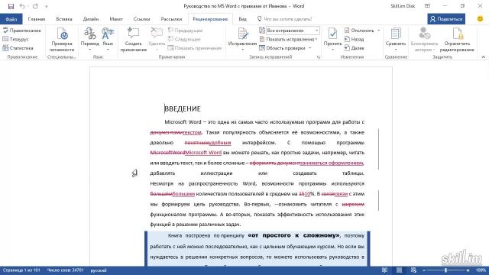This screenshot has height=275, width=489.
Task: Open the Статистика word count
Action: point(18,47)
